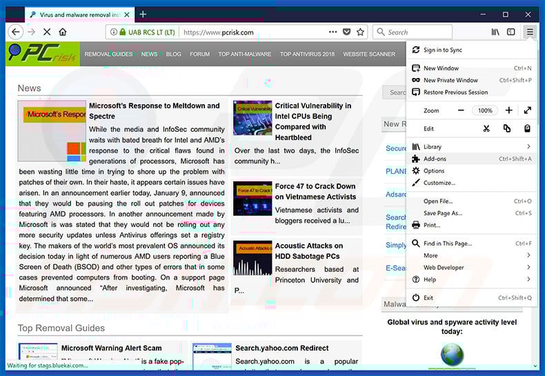Viewport: 545px width, 376px height.
Task: Select Customize... menu entry
Action: click(x=471, y=183)
